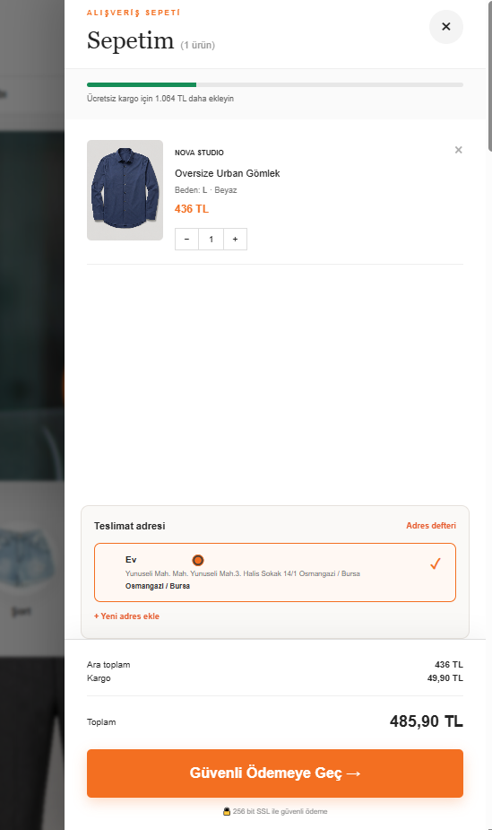Click the free shipping progress bar
Viewport: 492px width, 830px height.
tap(275, 84)
